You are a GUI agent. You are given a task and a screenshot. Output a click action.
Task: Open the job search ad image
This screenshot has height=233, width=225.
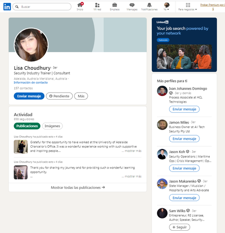[184, 57]
